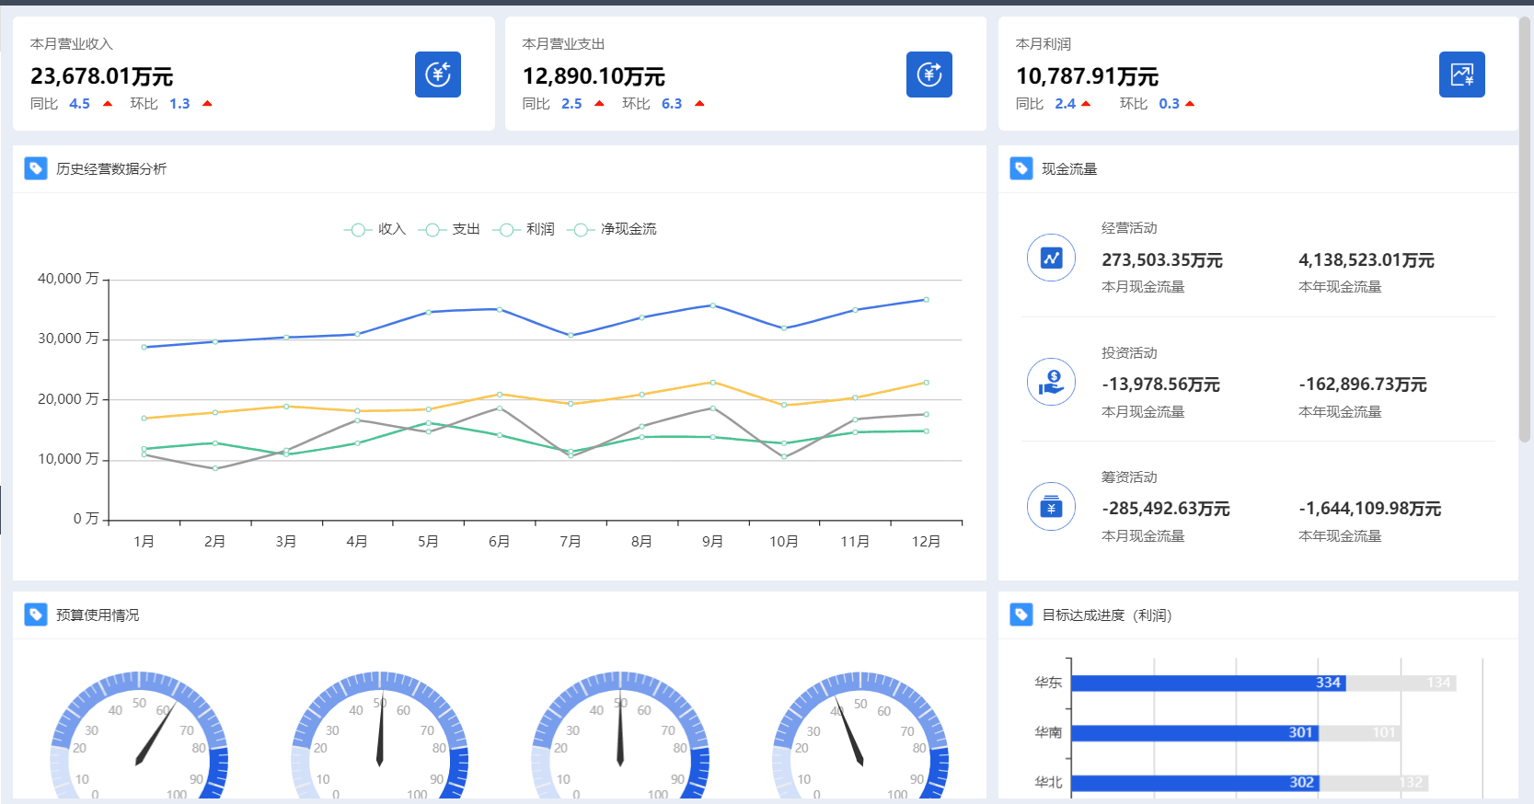
Task: Click the 预算使用情况 panel title
Action: tap(98, 614)
